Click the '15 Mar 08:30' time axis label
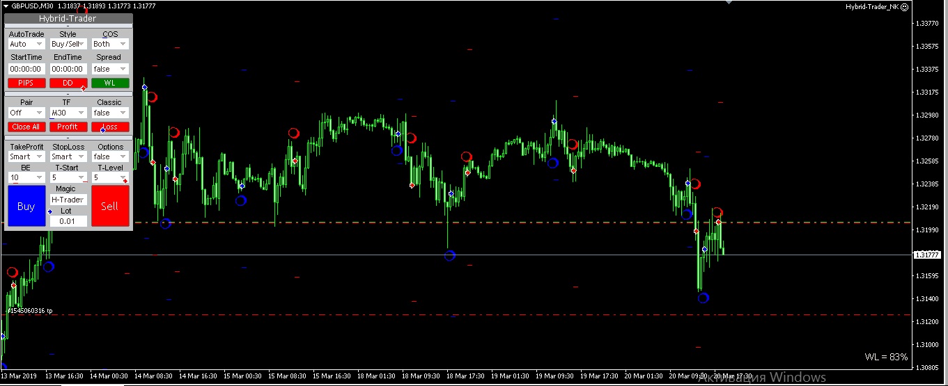This screenshot has height=386, width=948. click(288, 376)
